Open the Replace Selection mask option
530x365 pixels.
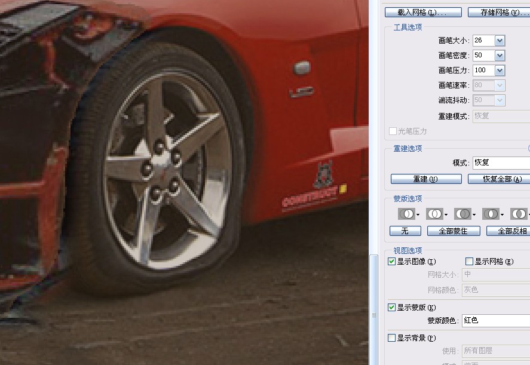(x=409, y=214)
